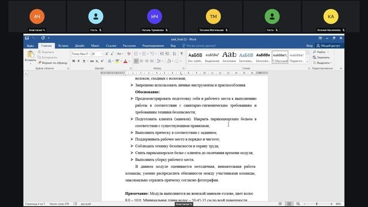Apply the text effects glowing A icon
Screen dimensions: 368x207
pos(109,61)
